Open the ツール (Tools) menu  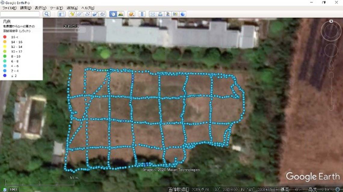click(x=56, y=8)
